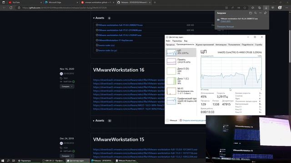Click Диспетчер задач taskbar button
The height and width of the screenshot is (163, 291).
tap(78, 161)
